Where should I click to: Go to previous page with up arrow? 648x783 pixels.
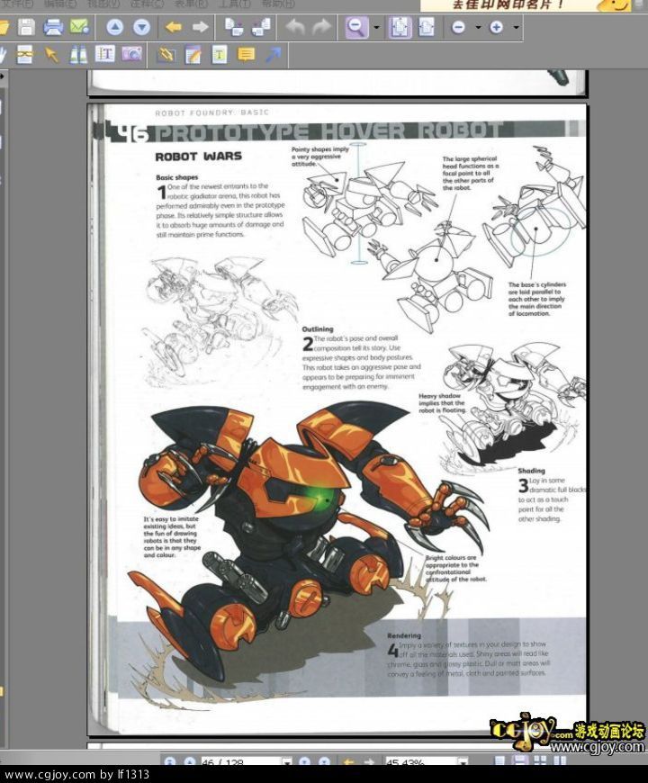[x=115, y=27]
